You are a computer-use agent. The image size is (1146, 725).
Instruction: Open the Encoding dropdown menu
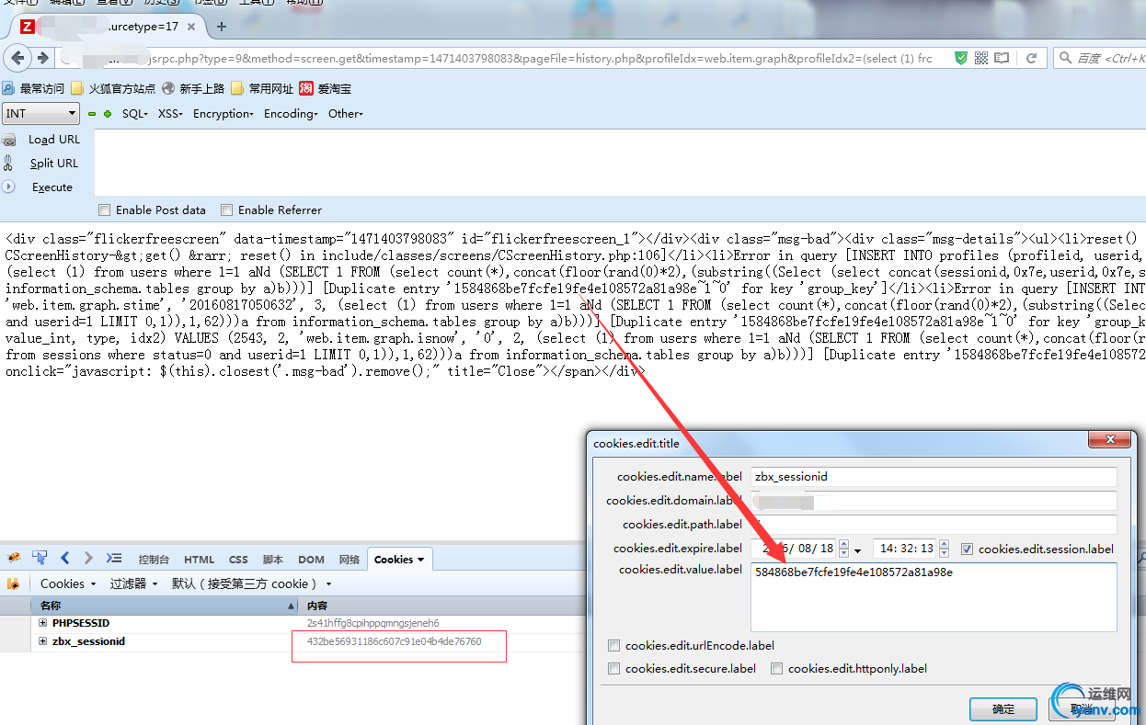click(291, 114)
